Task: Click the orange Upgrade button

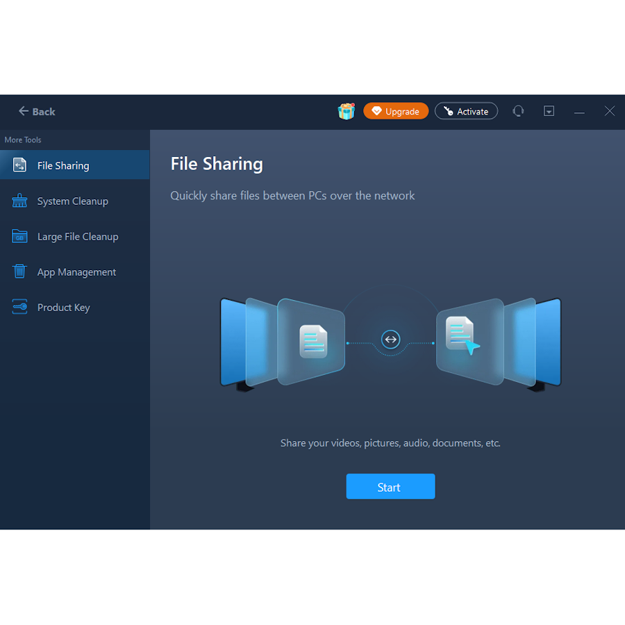Action: pos(396,111)
